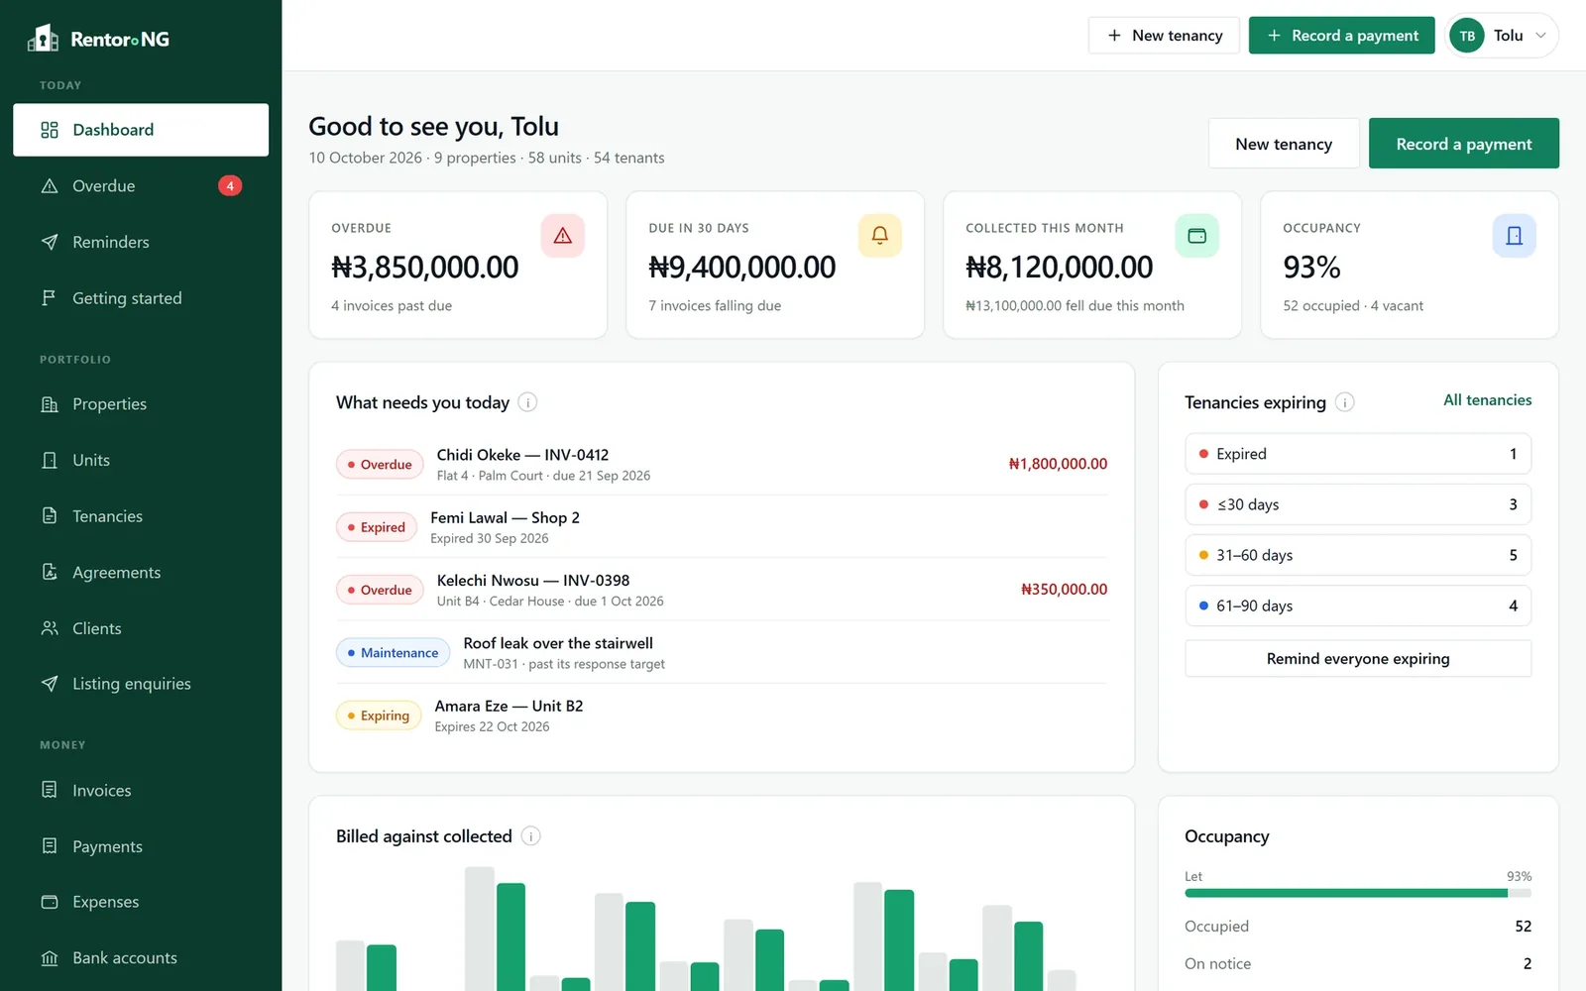This screenshot has height=991, width=1586.
Task: Click the red alert icon on Overdue card
Action: coord(563,236)
